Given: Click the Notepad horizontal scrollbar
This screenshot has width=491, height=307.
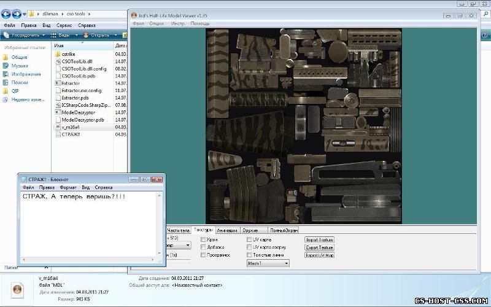Looking at the screenshot, I should [88, 260].
